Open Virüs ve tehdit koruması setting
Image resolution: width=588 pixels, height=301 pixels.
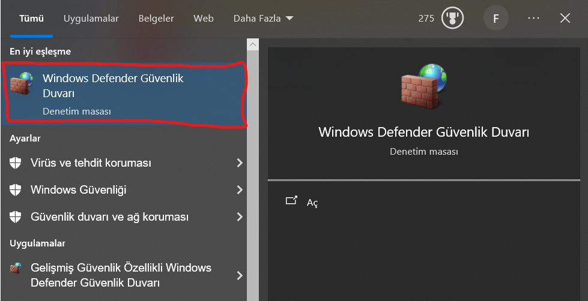(x=124, y=163)
